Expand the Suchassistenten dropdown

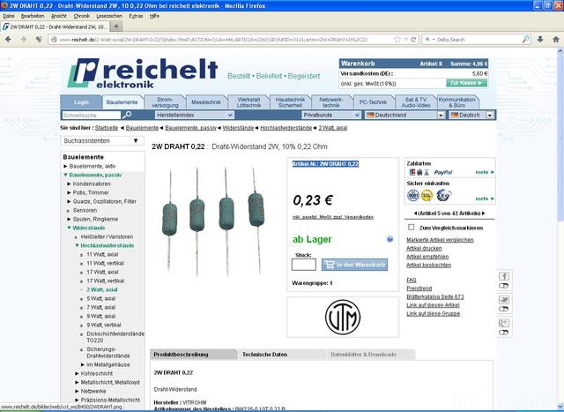pyautogui.click(x=102, y=139)
